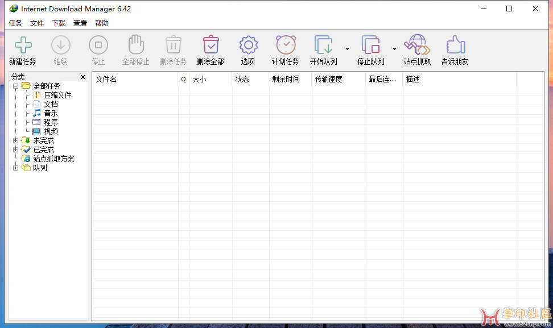The width and height of the screenshot is (553, 328).
Task: Sort by 大小 column header
Action: pyautogui.click(x=211, y=79)
